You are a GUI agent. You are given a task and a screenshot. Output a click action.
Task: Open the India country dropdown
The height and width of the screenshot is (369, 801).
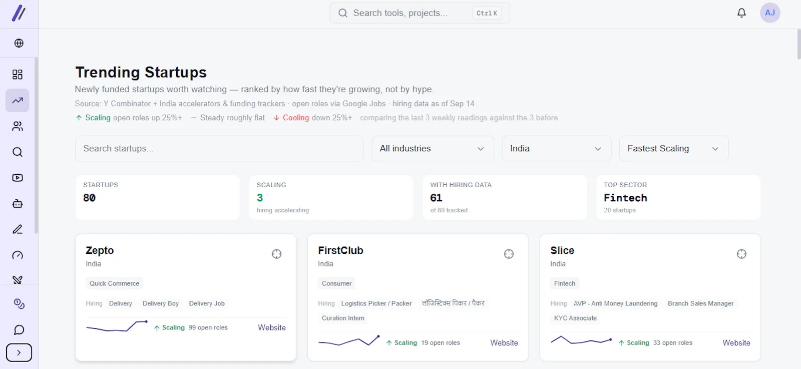(x=557, y=149)
